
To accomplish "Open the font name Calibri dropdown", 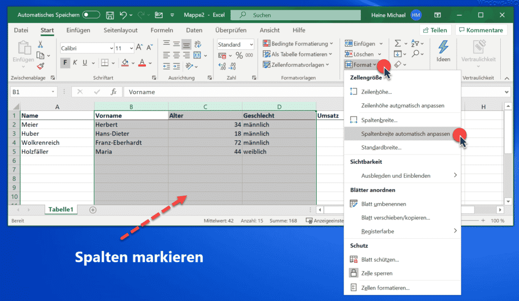I will click(x=112, y=48).
